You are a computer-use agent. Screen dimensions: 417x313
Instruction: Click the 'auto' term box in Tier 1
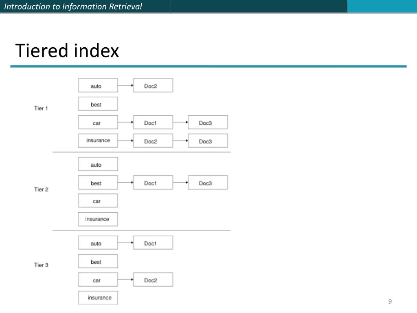pos(98,86)
